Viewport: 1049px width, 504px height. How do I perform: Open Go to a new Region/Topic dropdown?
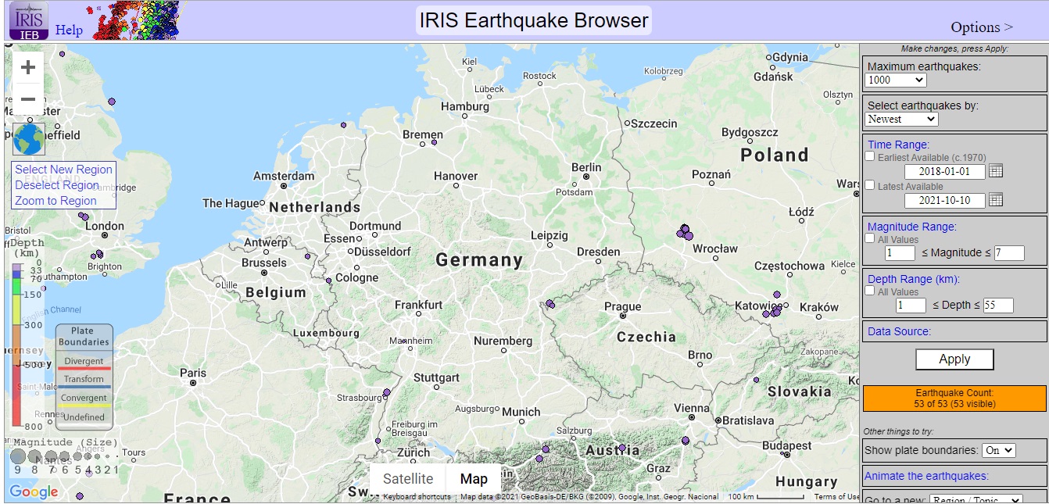coord(976,500)
